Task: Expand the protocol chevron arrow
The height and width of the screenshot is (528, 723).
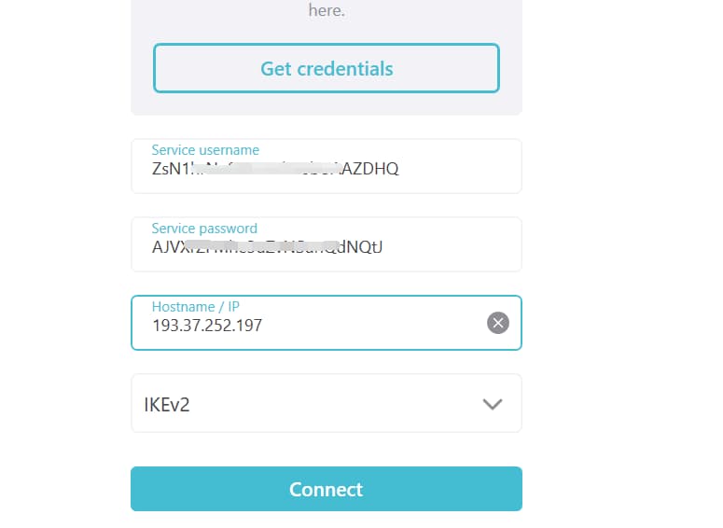Action: click(x=492, y=404)
